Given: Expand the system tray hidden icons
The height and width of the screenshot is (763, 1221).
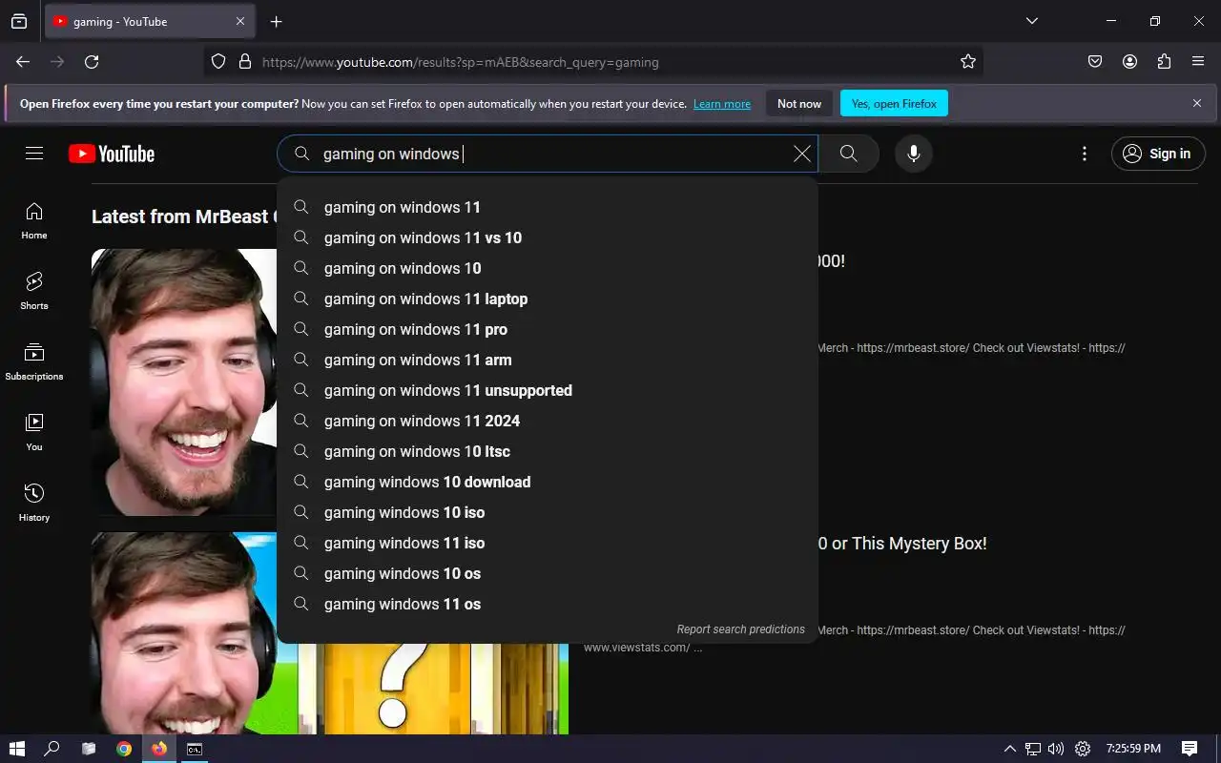Looking at the screenshot, I should pyautogui.click(x=1009, y=749).
